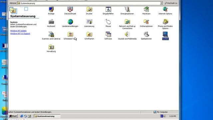Click the Internet Explorer quick launch icon
The width and height of the screenshot is (213, 120).
pos(22,116)
